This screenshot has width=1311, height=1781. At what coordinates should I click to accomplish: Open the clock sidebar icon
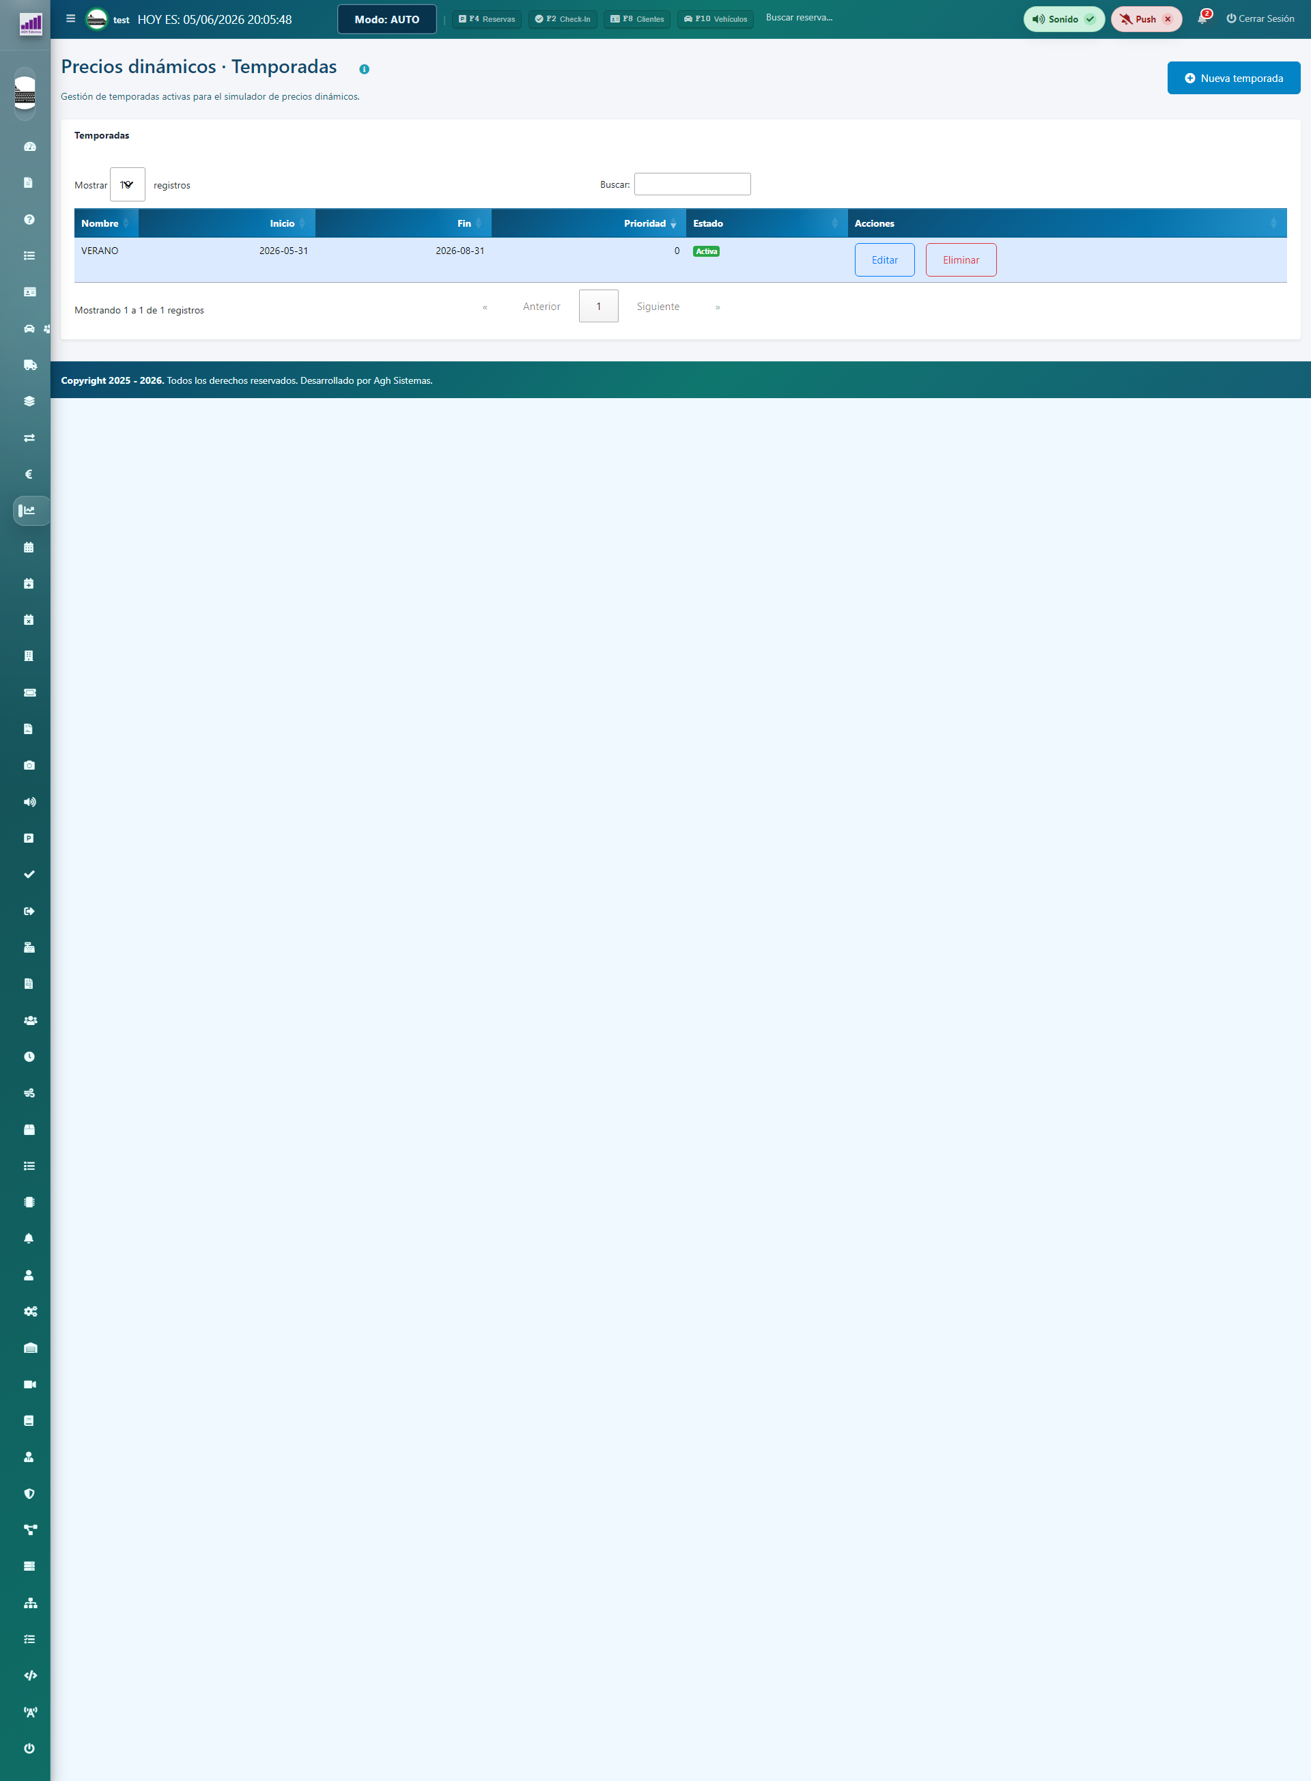[29, 1056]
